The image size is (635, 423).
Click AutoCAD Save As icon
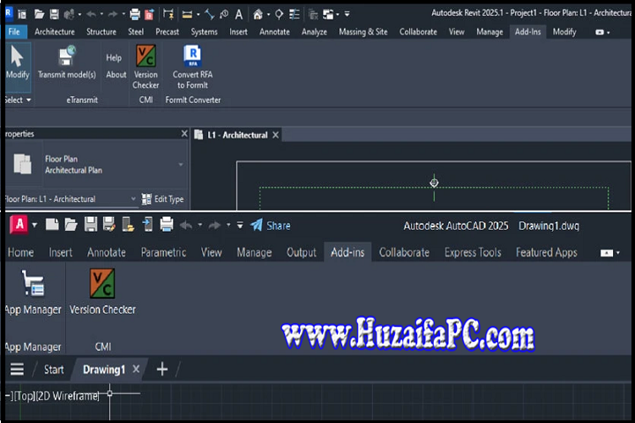coord(109,224)
